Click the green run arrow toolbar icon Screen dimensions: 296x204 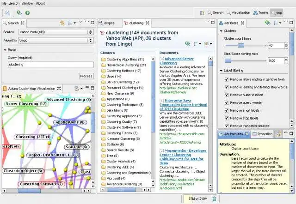point(28,13)
